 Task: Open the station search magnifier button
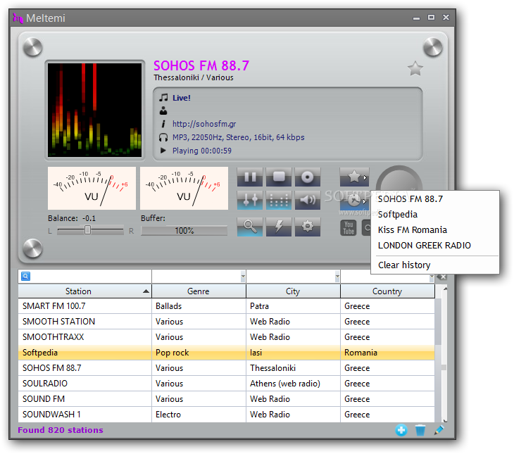pyautogui.click(x=250, y=227)
